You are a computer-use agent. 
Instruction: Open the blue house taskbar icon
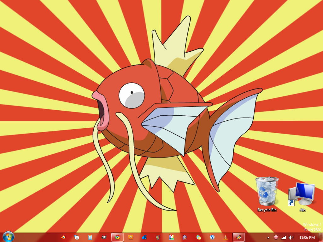[144, 237]
